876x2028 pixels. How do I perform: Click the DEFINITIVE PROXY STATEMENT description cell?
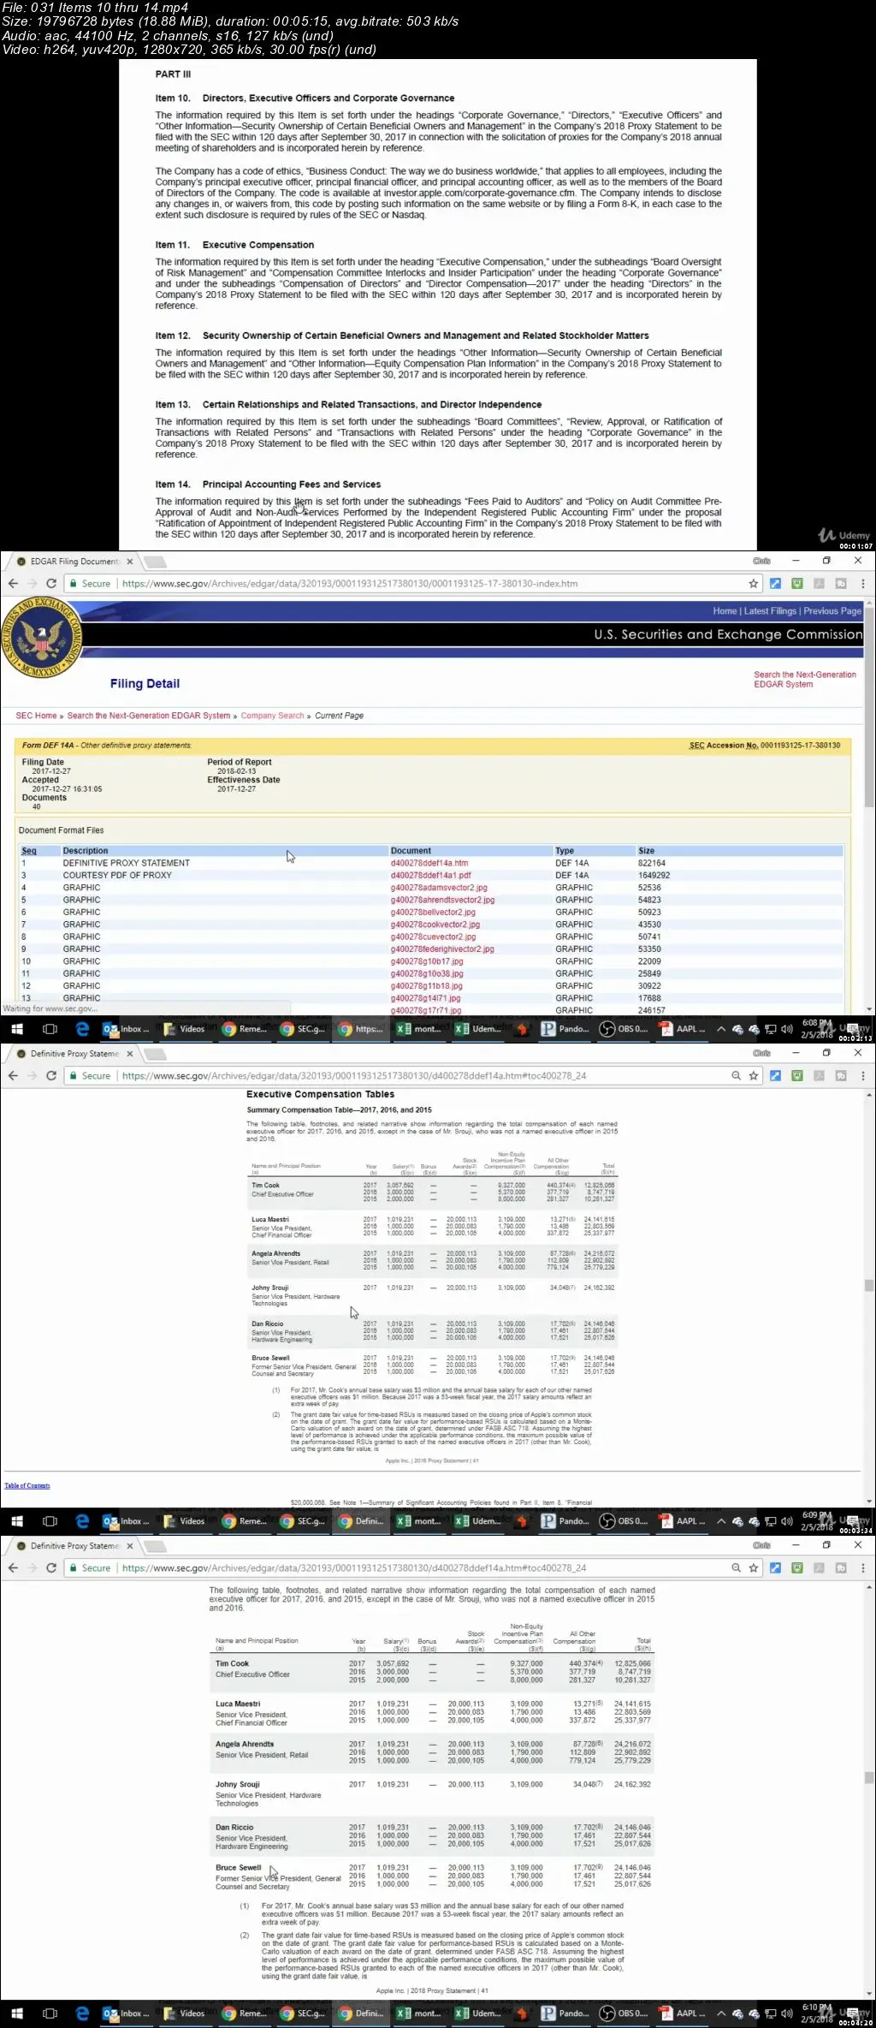[x=126, y=863]
